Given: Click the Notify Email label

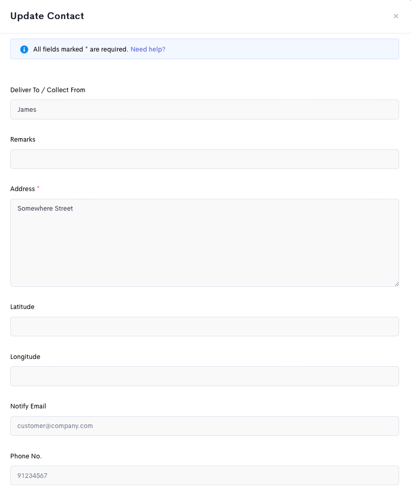Looking at the screenshot, I should coord(28,406).
